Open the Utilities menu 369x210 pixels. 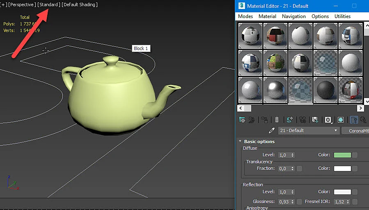coord(342,16)
